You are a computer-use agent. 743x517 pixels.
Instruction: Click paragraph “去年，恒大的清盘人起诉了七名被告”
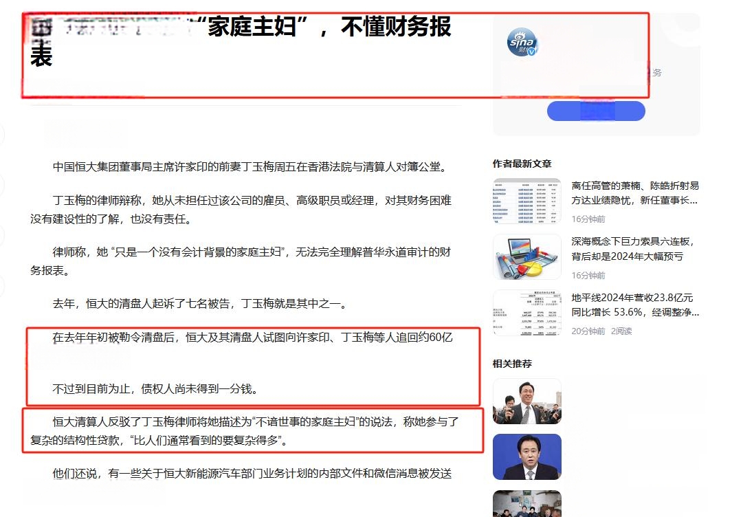[201, 303]
